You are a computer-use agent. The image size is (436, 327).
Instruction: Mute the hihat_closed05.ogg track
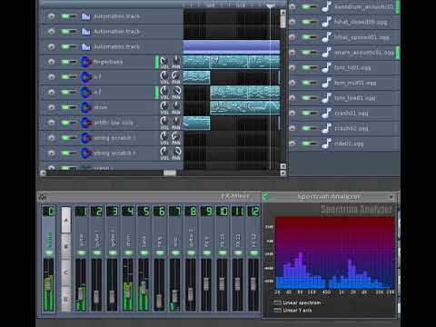(309, 22)
